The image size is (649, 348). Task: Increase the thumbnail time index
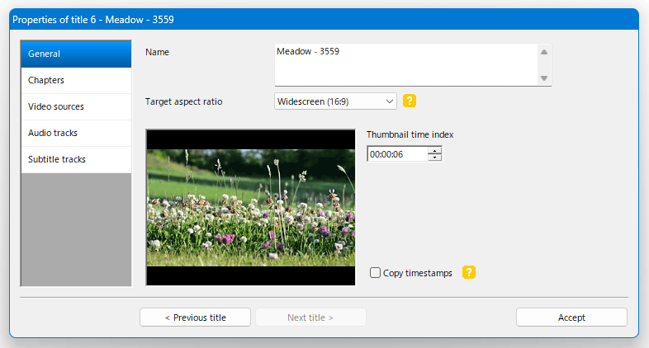[434, 151]
